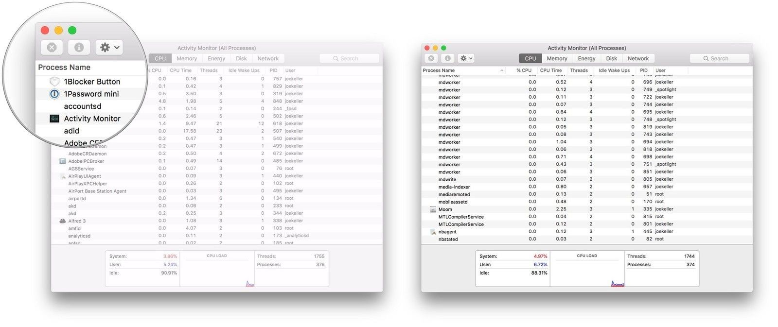This screenshot has width=778, height=327.
Task: Switch to Memory tab in right window
Action: pyautogui.click(x=557, y=58)
